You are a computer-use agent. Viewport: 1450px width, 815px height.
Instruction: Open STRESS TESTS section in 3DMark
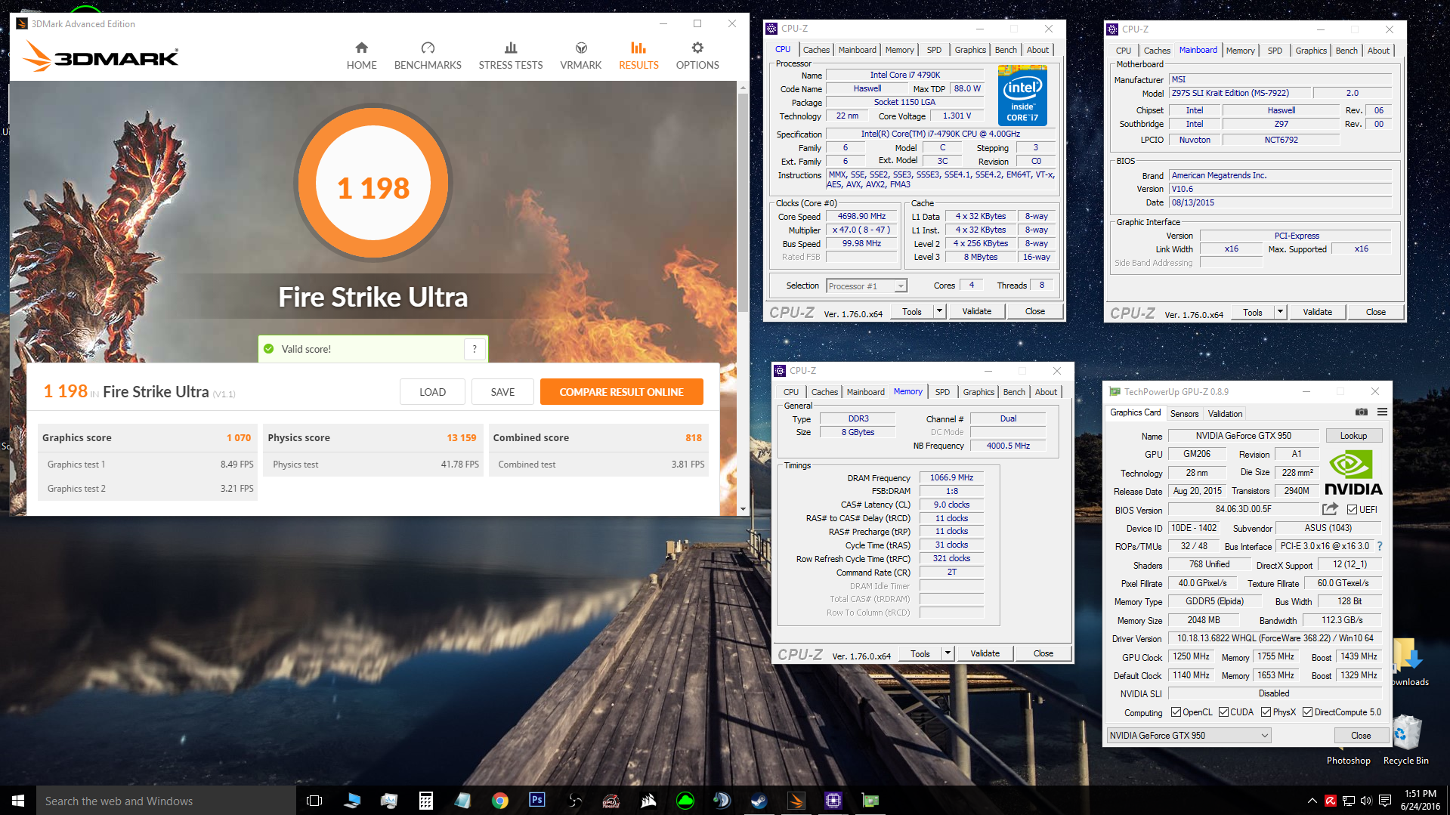(x=511, y=57)
